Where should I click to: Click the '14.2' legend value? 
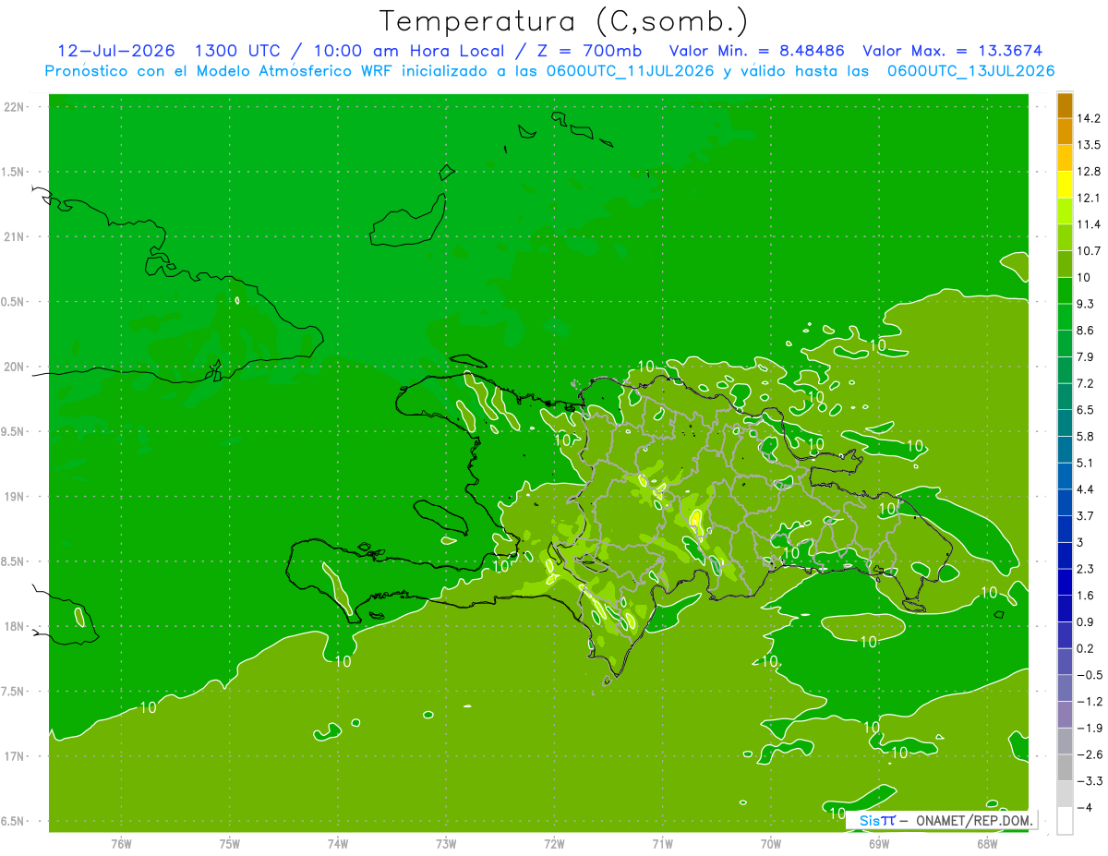coord(1089,118)
